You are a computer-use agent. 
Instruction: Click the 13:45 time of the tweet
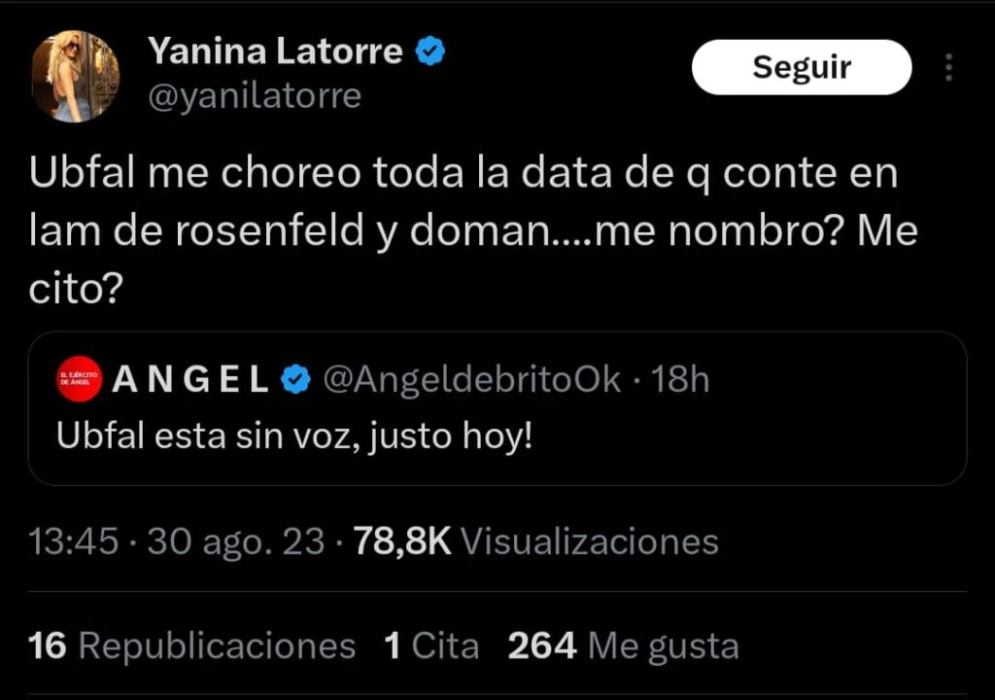(x=73, y=542)
